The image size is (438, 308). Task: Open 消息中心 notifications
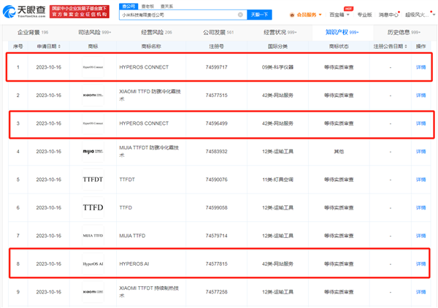(x=388, y=15)
